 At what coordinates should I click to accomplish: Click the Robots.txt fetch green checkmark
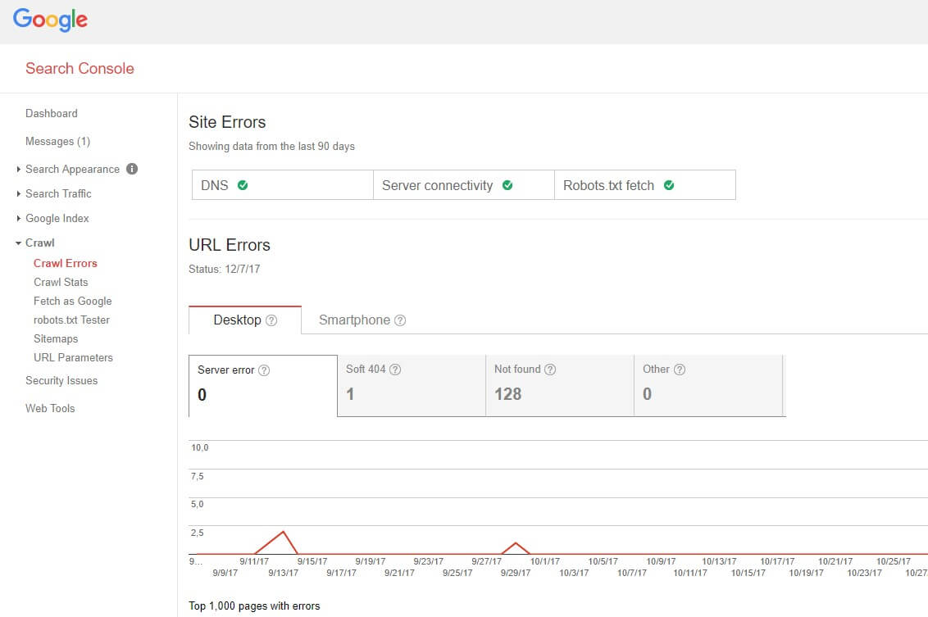(669, 185)
